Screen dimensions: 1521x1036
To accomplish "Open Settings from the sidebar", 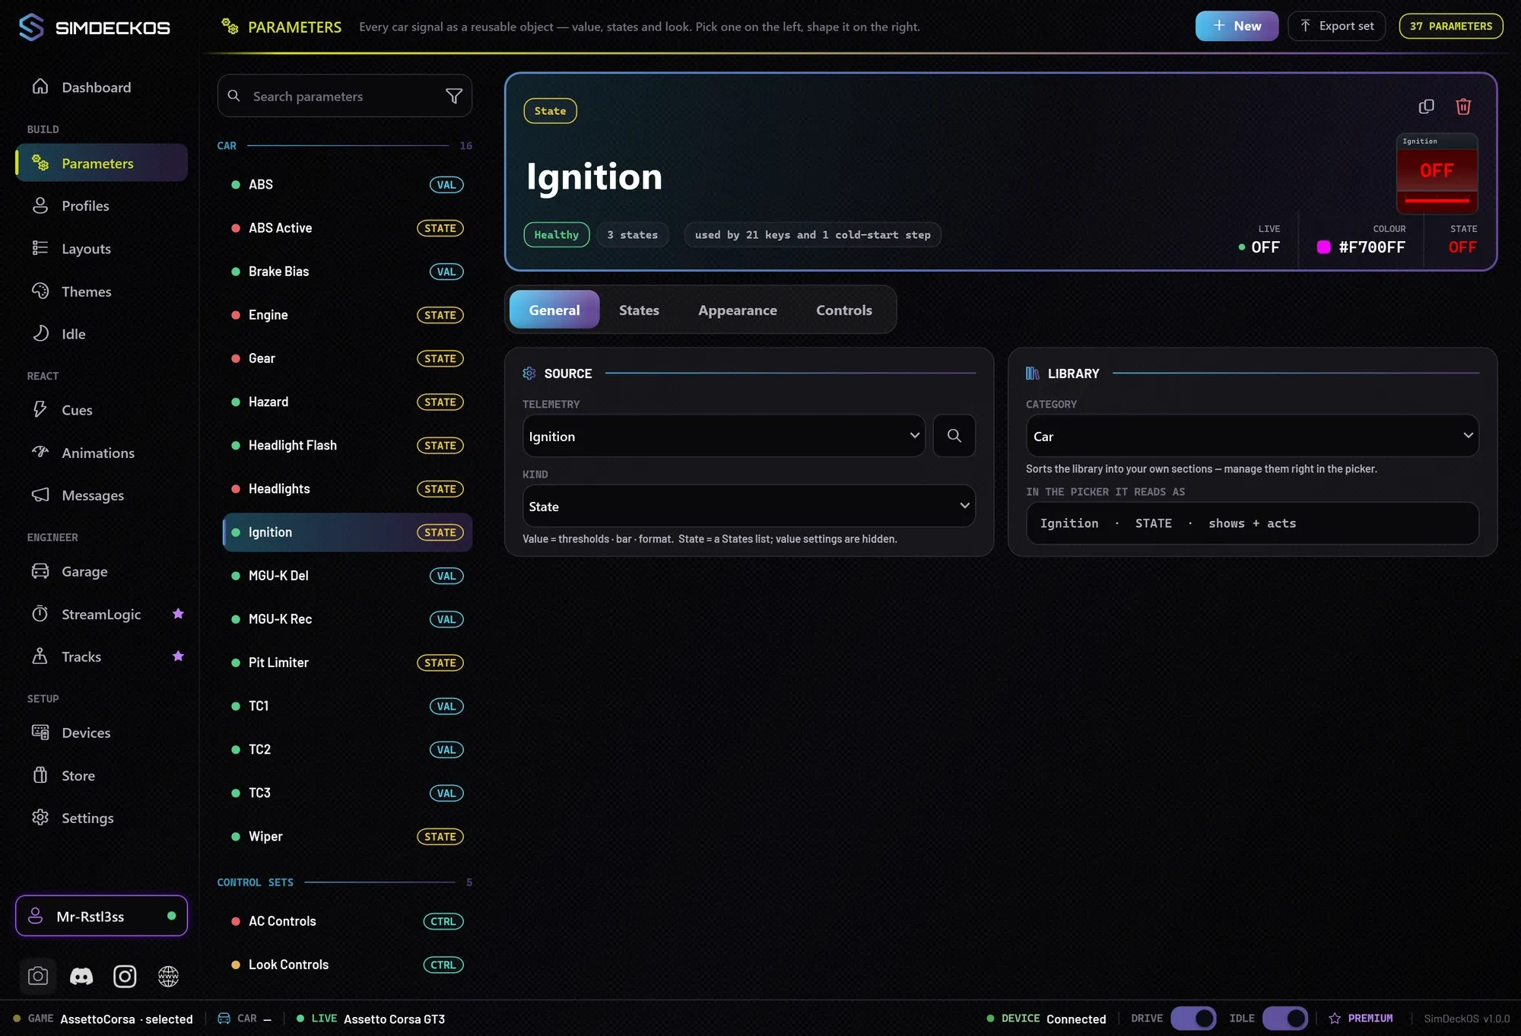I will 101,818.
